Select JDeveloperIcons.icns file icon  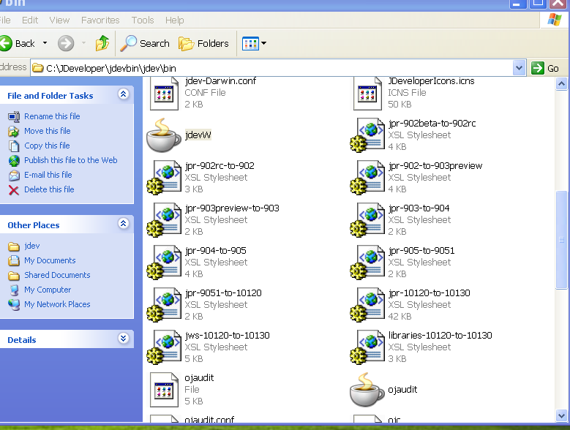(x=367, y=93)
